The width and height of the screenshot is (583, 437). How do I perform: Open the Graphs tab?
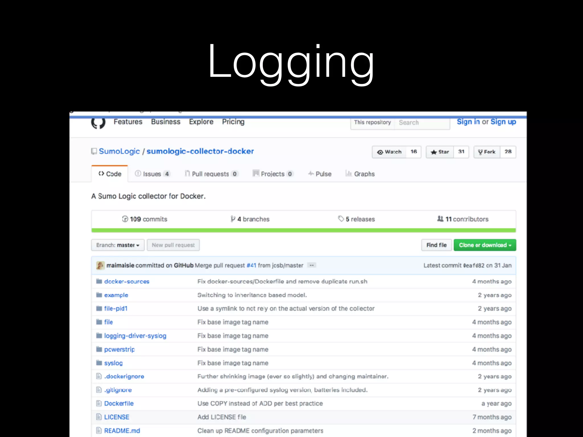(x=360, y=174)
